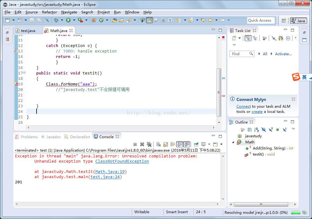The width and height of the screenshot is (312, 219).
Task: Click the New Task icon in Task List
Action: coord(234,38)
